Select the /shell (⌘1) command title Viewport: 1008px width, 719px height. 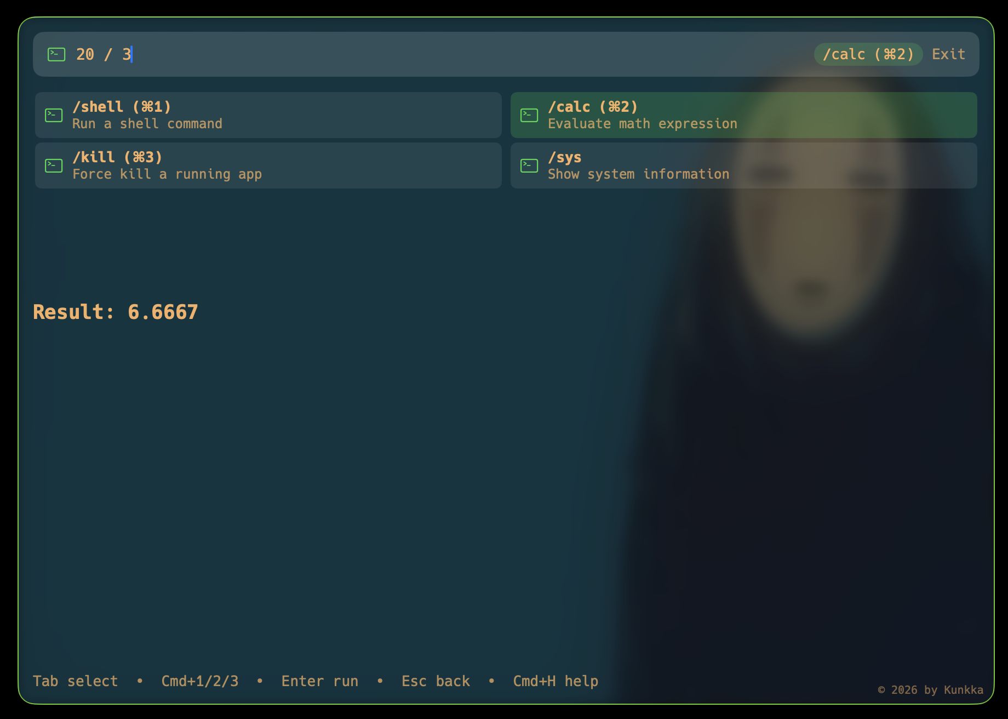click(x=122, y=106)
